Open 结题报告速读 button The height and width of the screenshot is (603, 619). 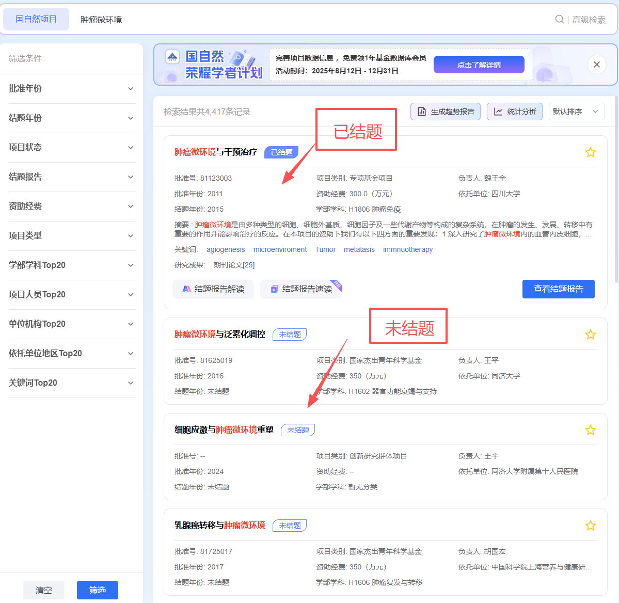coord(301,289)
